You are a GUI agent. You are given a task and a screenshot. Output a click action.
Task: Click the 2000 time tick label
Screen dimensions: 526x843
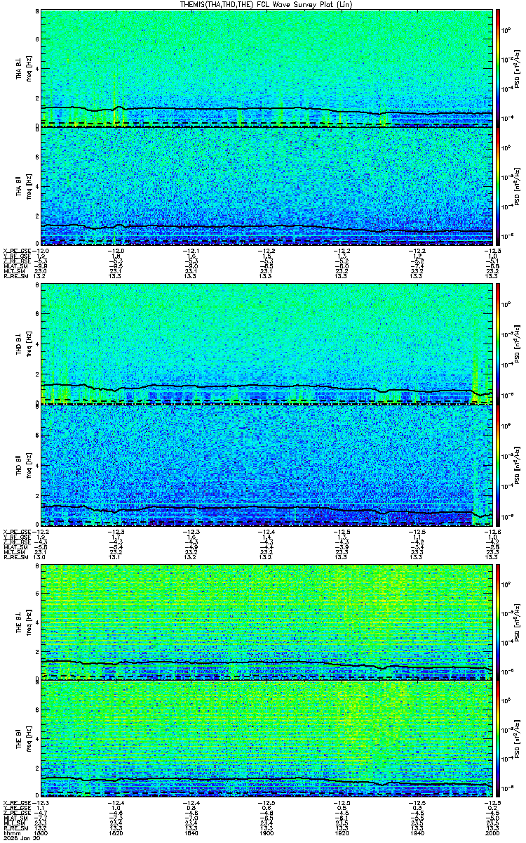492,832
